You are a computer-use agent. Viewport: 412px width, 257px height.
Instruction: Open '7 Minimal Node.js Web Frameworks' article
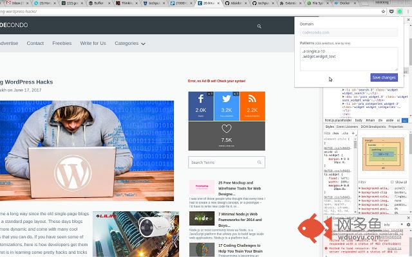240,220
